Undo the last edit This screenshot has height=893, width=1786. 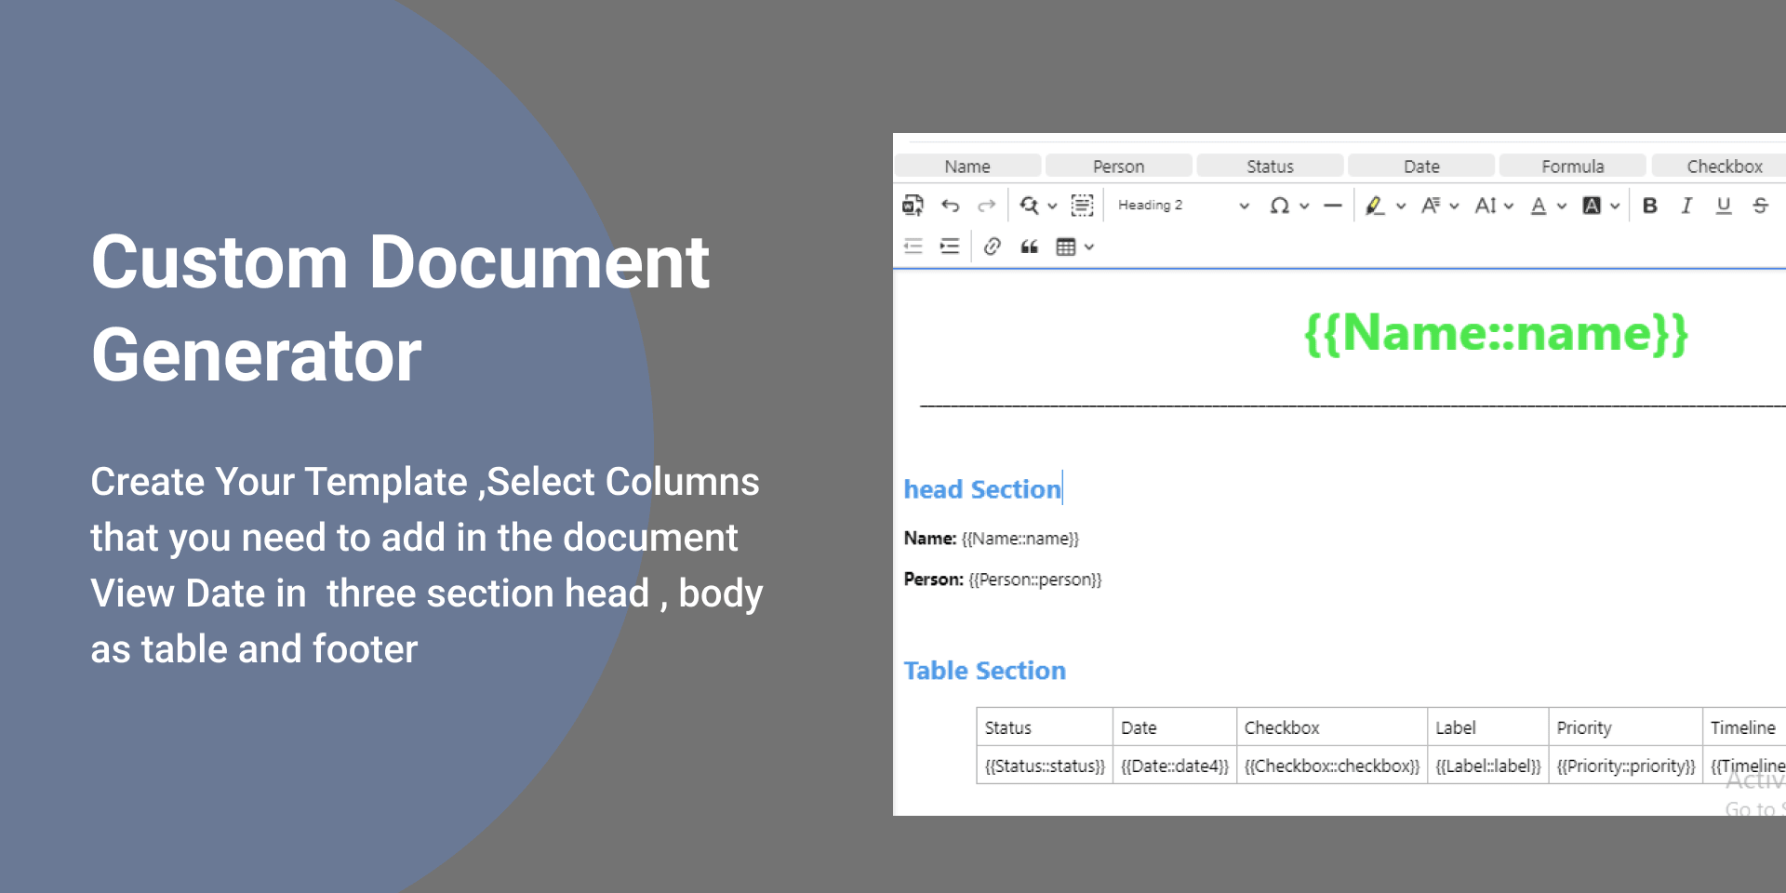point(950,206)
